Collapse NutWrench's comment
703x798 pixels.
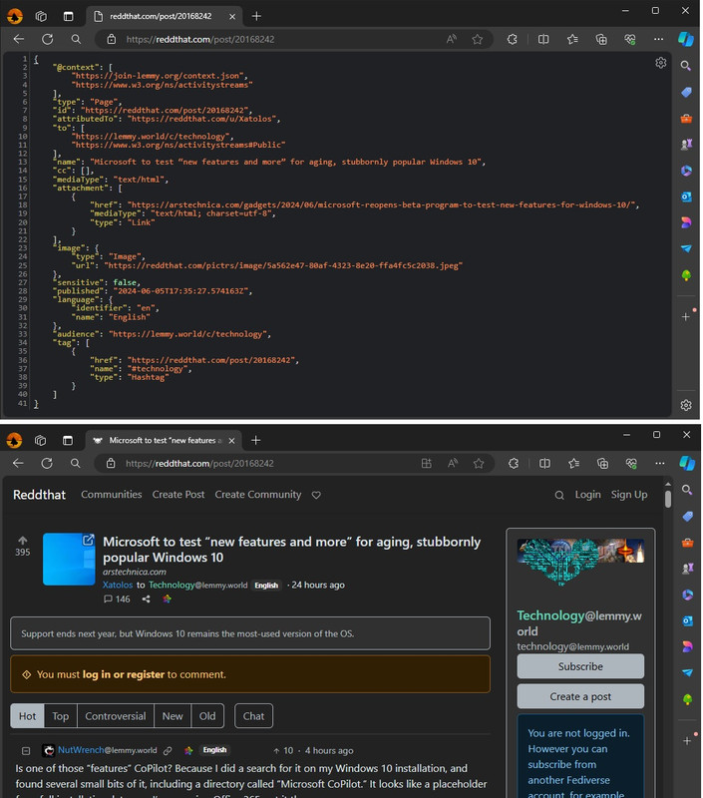click(x=26, y=751)
